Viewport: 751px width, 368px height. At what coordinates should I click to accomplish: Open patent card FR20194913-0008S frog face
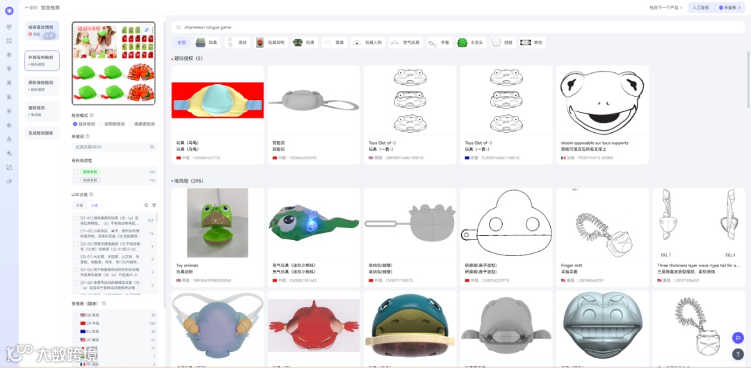[x=602, y=115]
